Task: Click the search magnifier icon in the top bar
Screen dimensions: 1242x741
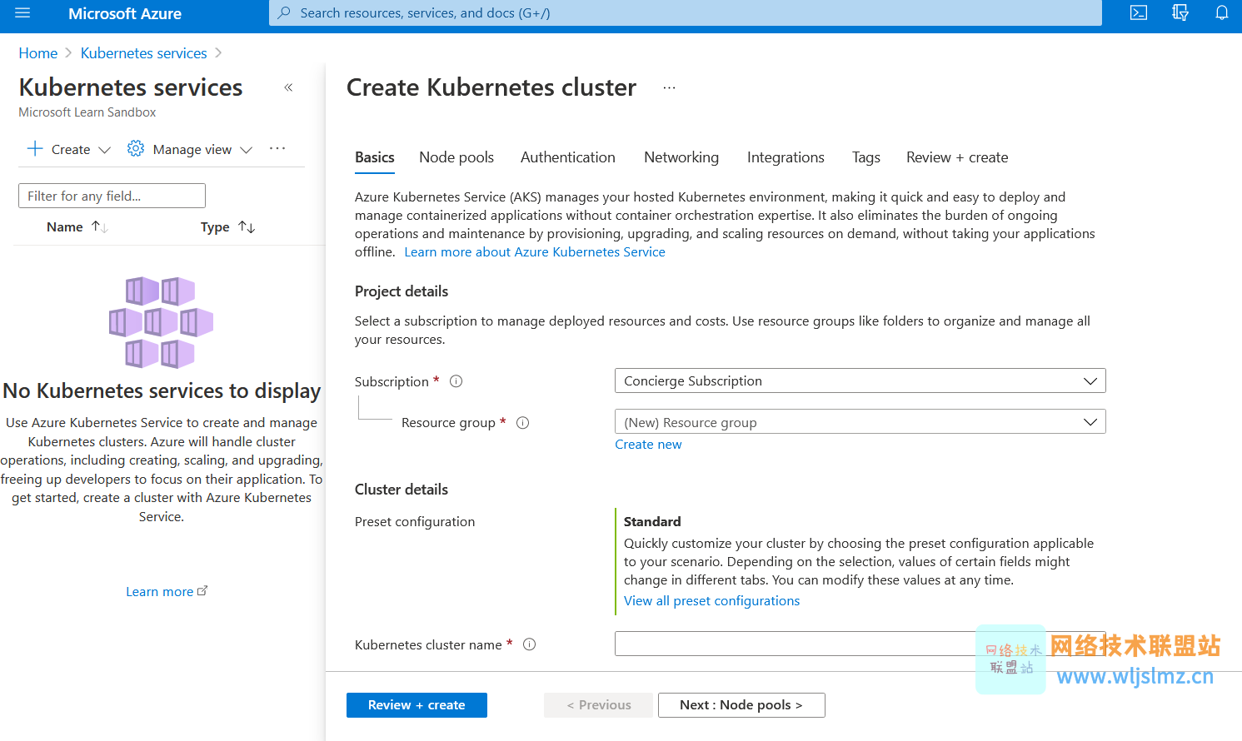Action: click(x=284, y=13)
